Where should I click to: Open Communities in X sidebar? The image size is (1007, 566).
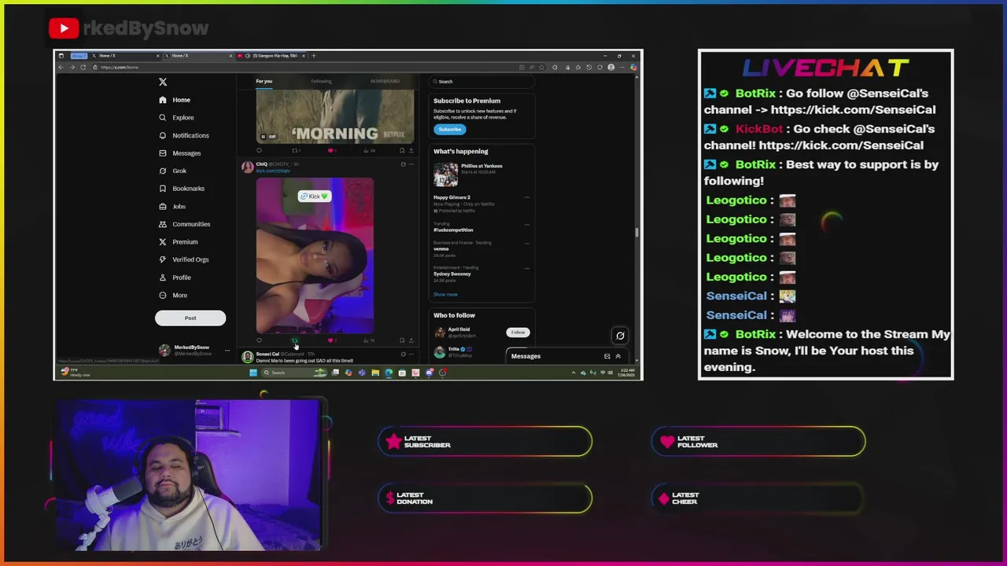[x=183, y=224]
